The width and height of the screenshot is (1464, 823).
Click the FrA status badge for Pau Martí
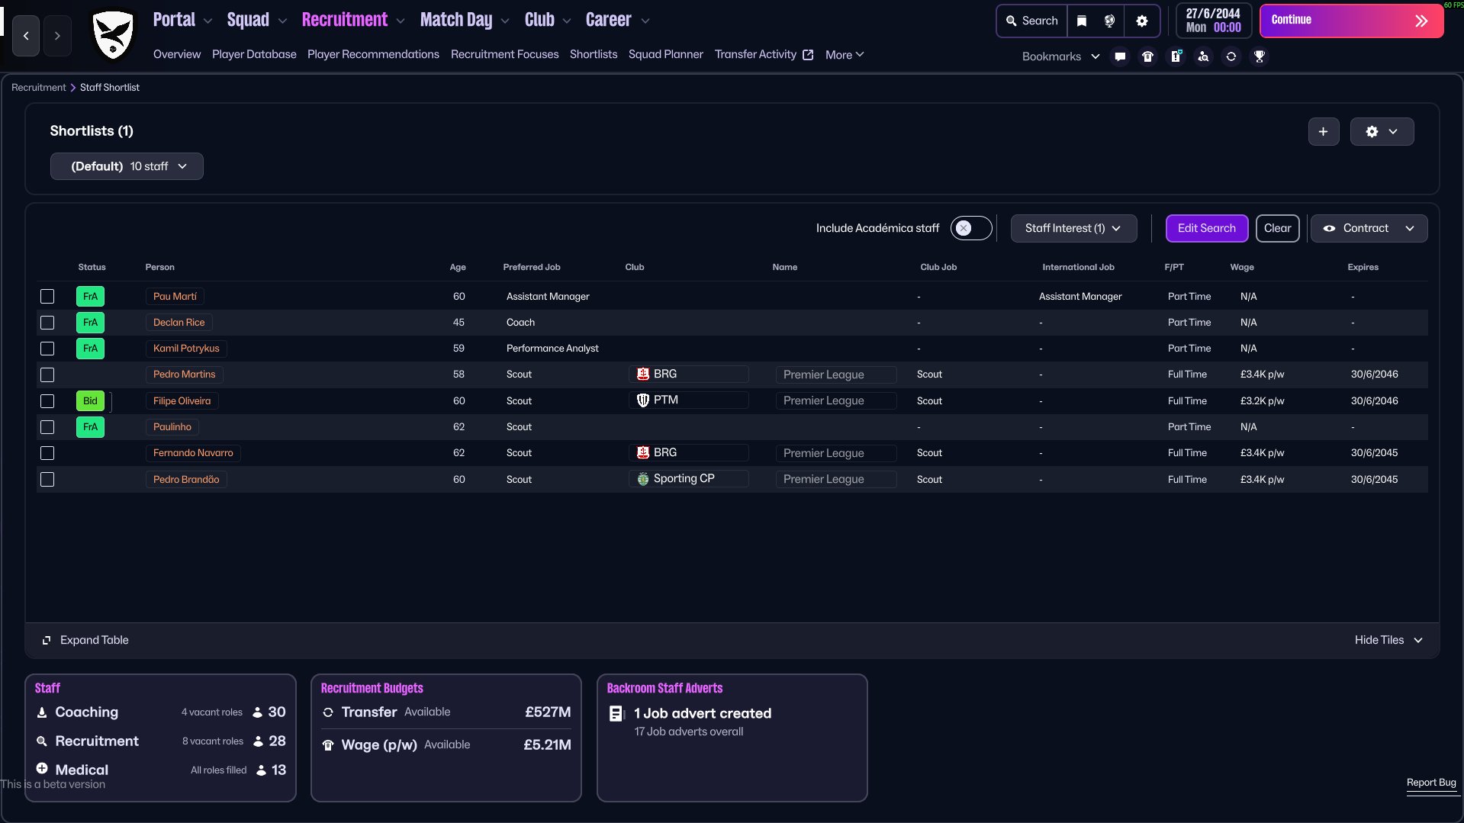point(90,297)
